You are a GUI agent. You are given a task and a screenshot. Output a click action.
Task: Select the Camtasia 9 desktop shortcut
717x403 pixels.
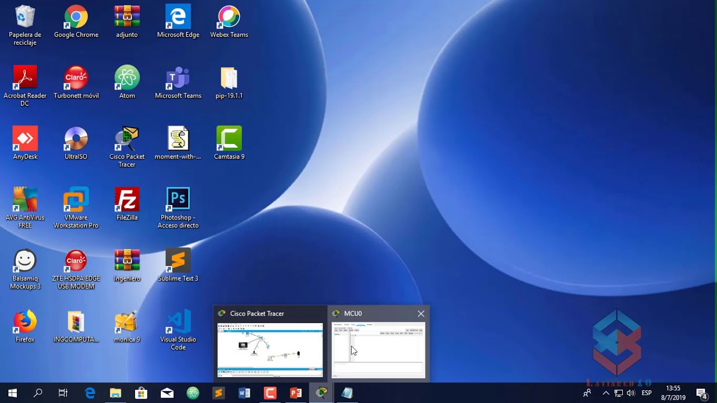coord(229,144)
